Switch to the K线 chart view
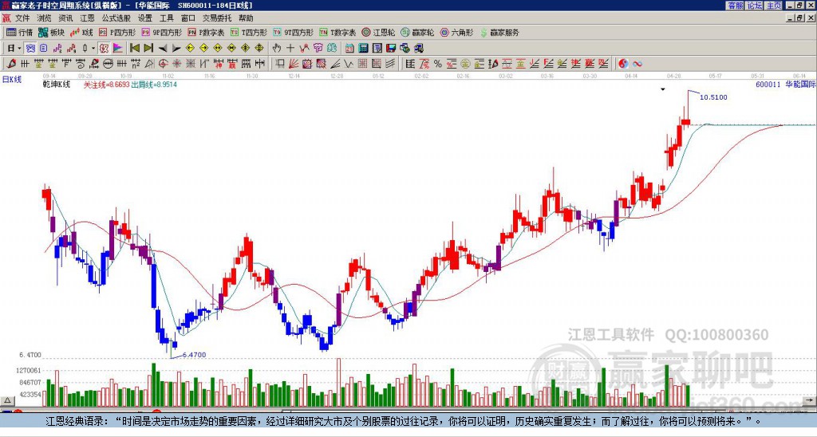The height and width of the screenshot is (437, 817). (81, 32)
